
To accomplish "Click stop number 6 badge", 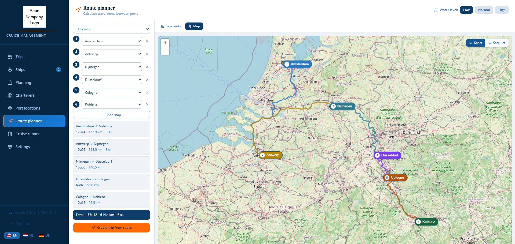I will (x=76, y=104).
